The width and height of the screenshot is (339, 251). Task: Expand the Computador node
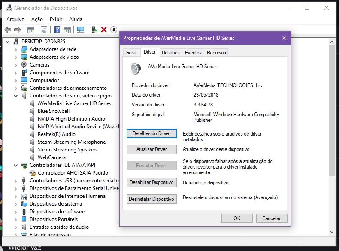pos(15,81)
